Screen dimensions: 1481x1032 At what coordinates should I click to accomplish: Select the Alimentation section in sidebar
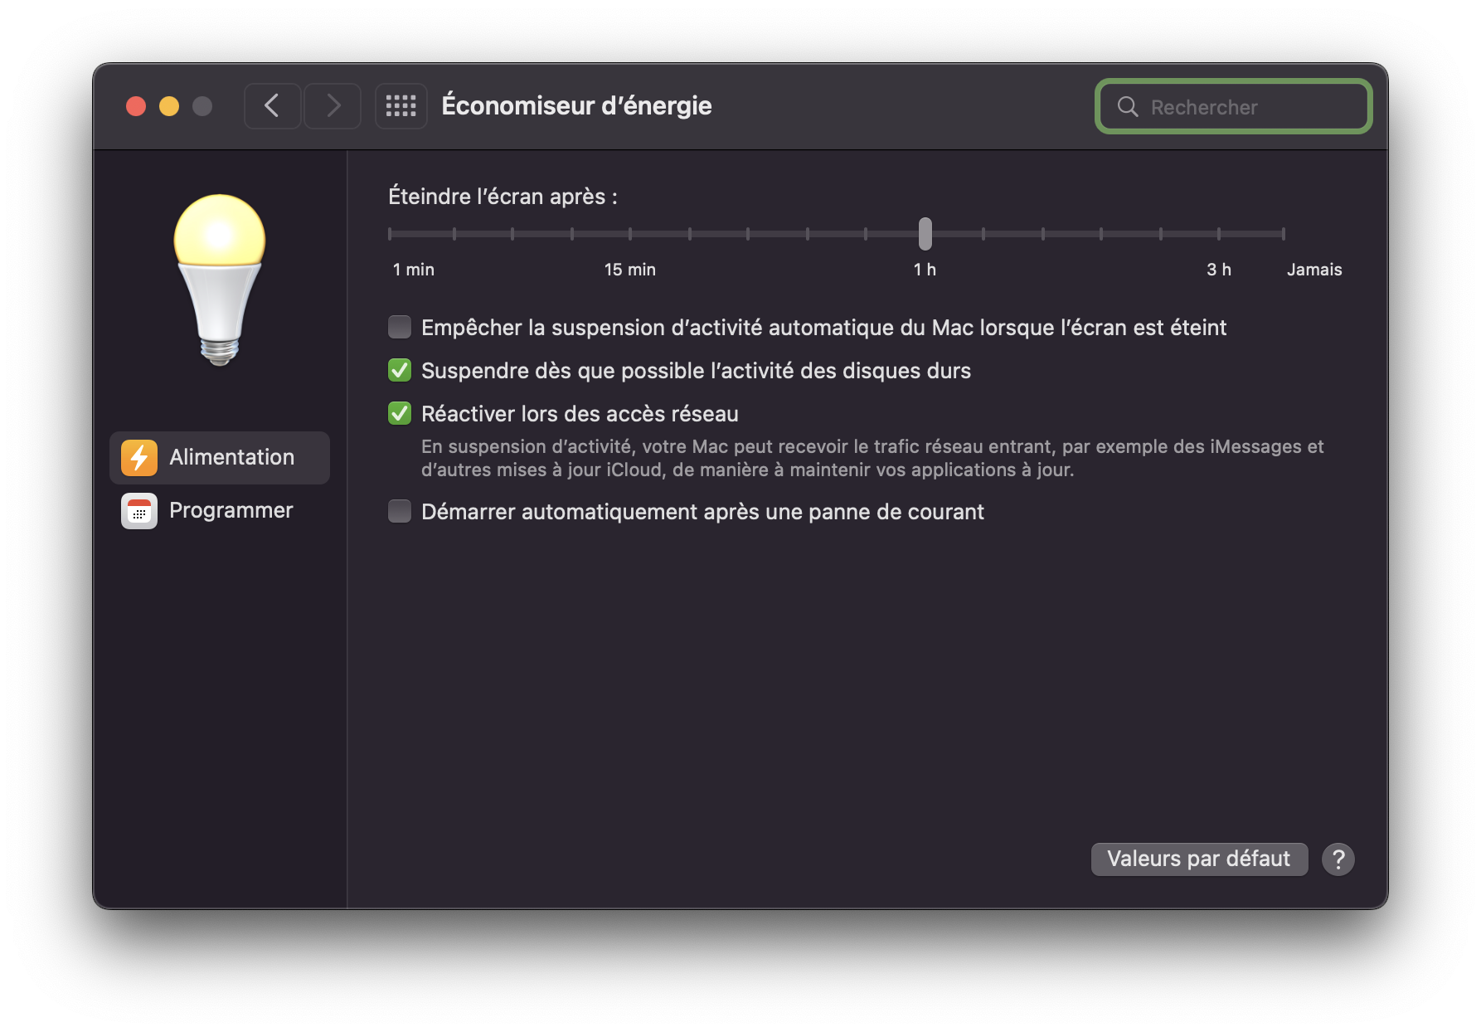[231, 457]
